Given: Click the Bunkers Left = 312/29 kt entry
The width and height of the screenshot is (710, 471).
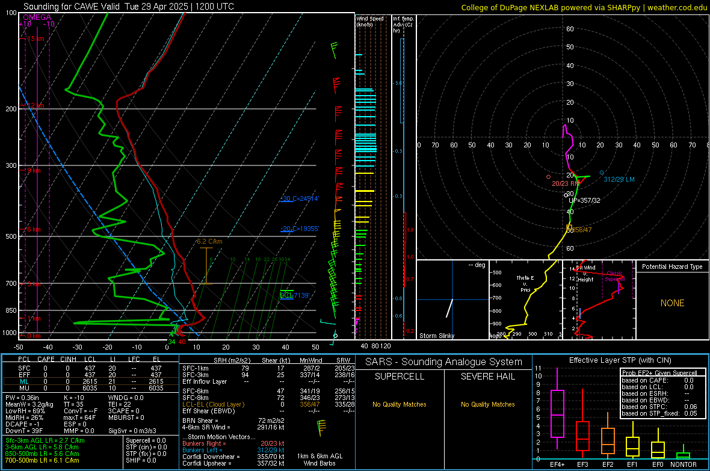Looking at the screenshot, I should pos(233,450).
